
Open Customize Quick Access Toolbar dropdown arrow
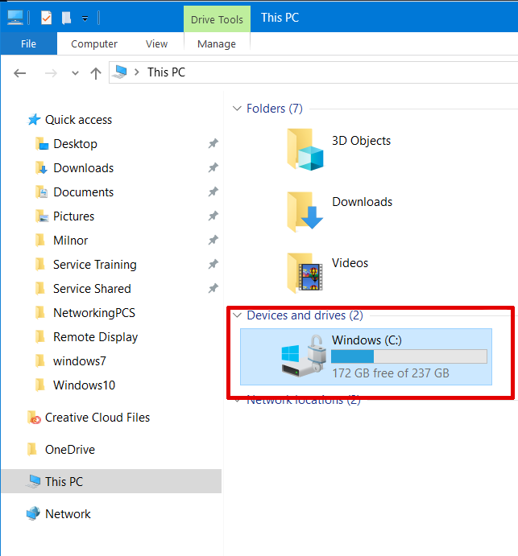tap(85, 18)
